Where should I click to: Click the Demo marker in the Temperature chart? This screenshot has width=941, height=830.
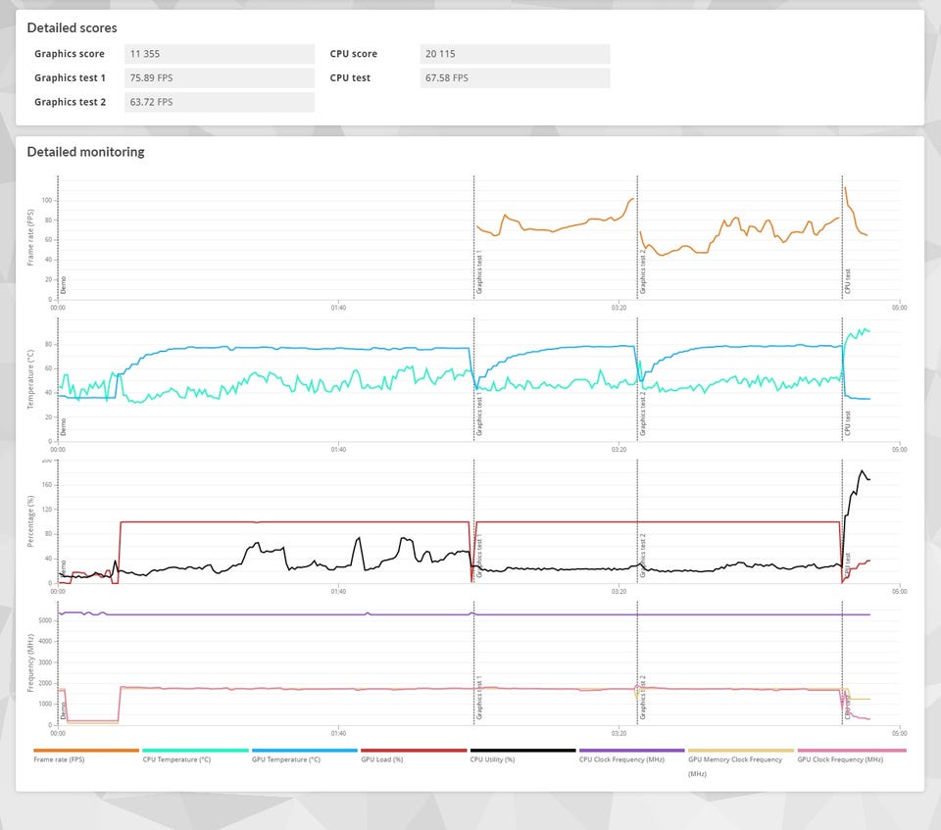[x=63, y=426]
